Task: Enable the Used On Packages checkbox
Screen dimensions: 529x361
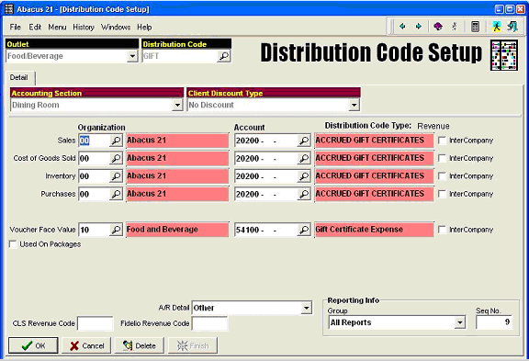Action: 13,244
